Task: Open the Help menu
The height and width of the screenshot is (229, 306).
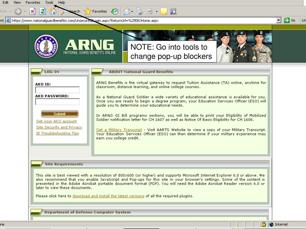Action: 62,2
